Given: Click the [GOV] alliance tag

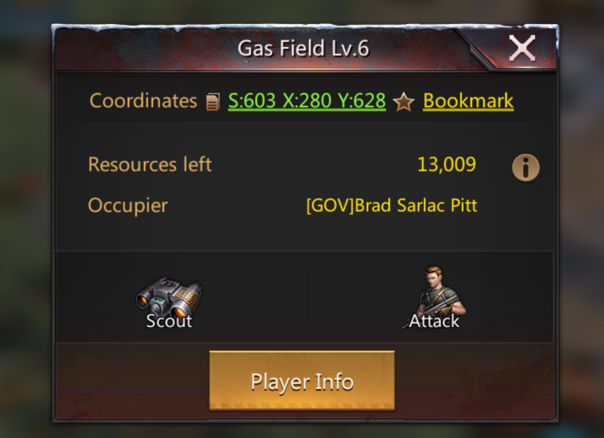Looking at the screenshot, I should (330, 205).
